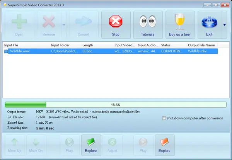Open the green folder Explore button
This screenshot has width=232, height=160.
pos(91,145)
